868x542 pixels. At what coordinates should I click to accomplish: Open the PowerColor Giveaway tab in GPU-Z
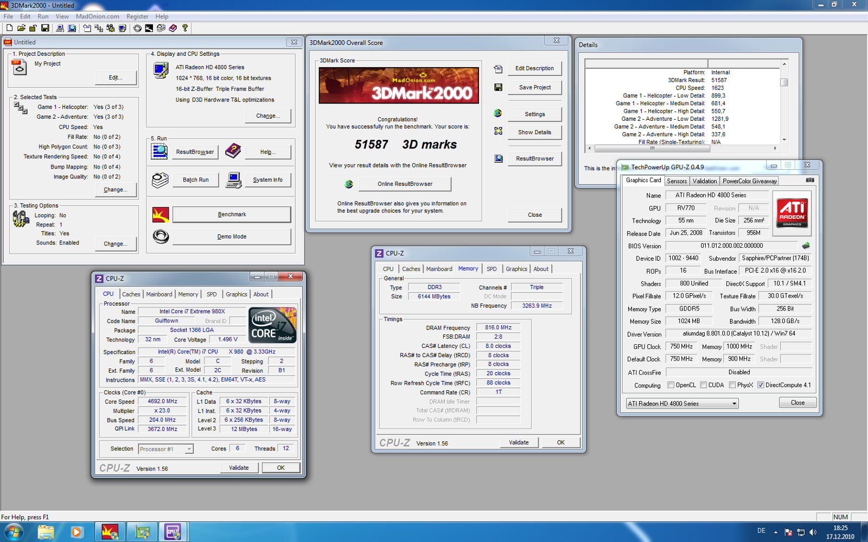point(749,181)
